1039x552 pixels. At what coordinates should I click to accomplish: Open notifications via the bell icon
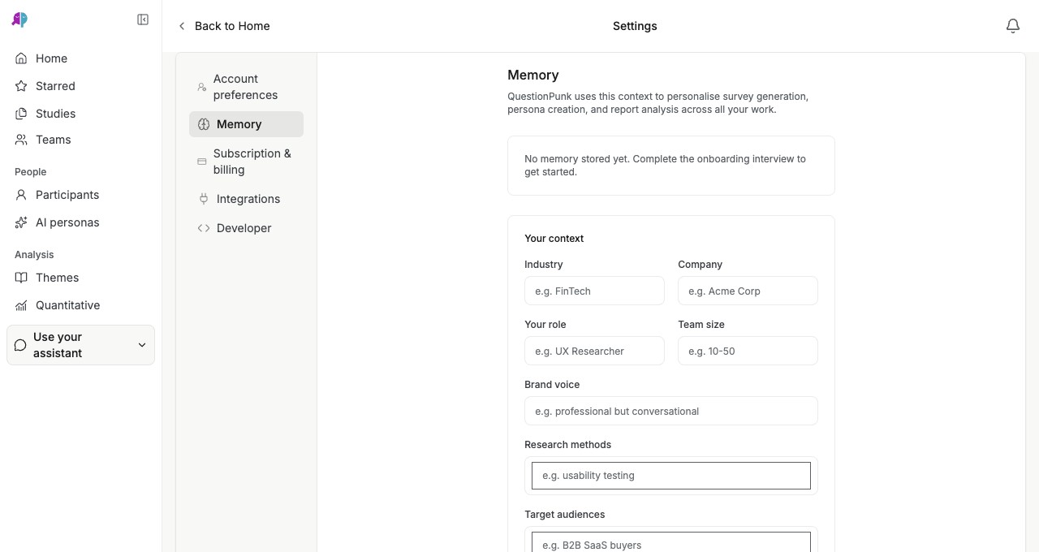coord(1013,26)
